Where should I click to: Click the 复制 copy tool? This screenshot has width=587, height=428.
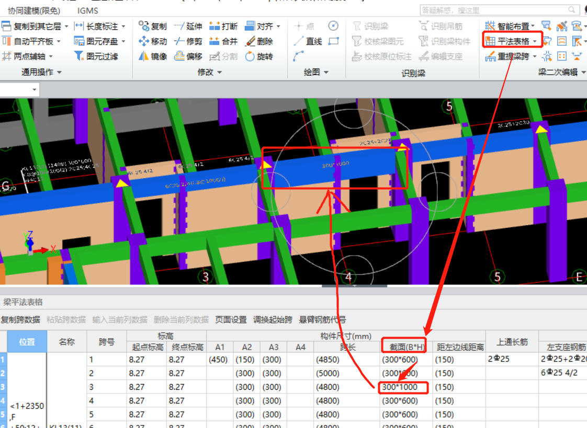point(153,26)
